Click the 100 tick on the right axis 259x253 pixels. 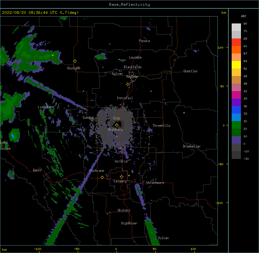(221, 47)
